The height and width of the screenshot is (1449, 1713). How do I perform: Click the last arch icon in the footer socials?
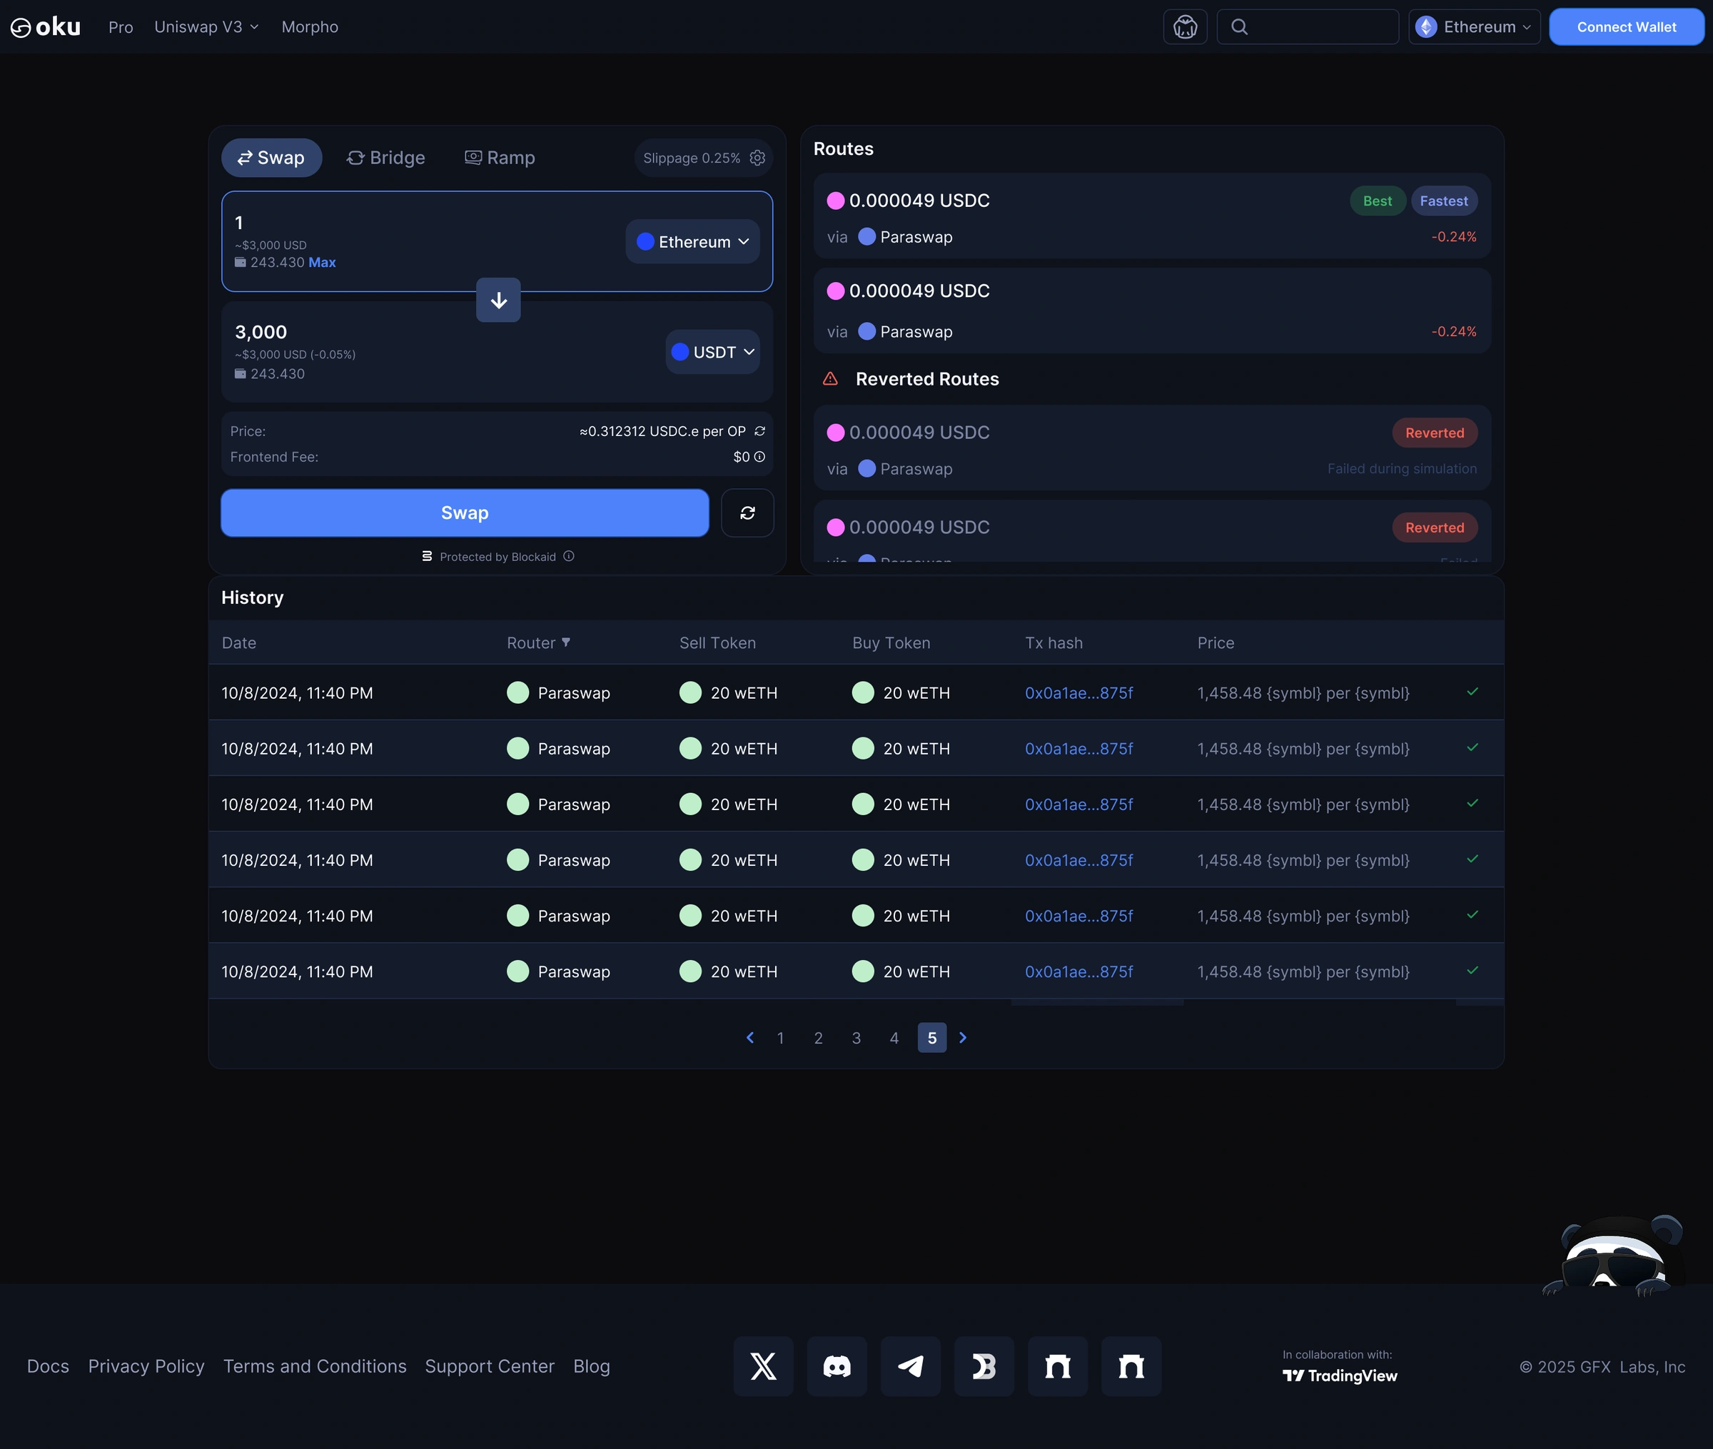click(1131, 1366)
